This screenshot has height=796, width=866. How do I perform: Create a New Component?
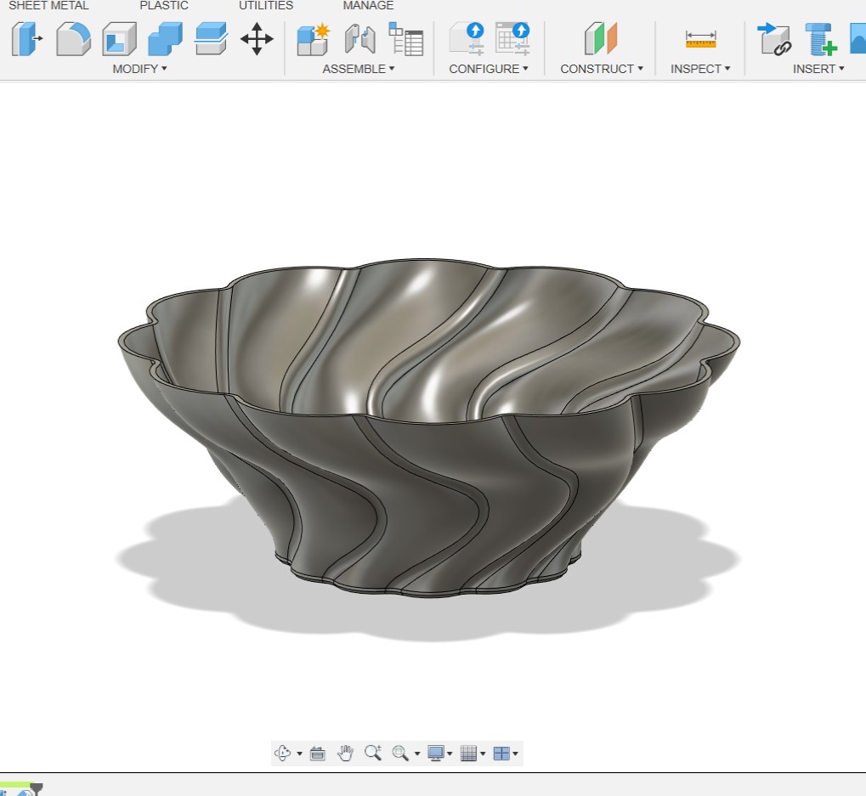click(x=313, y=39)
